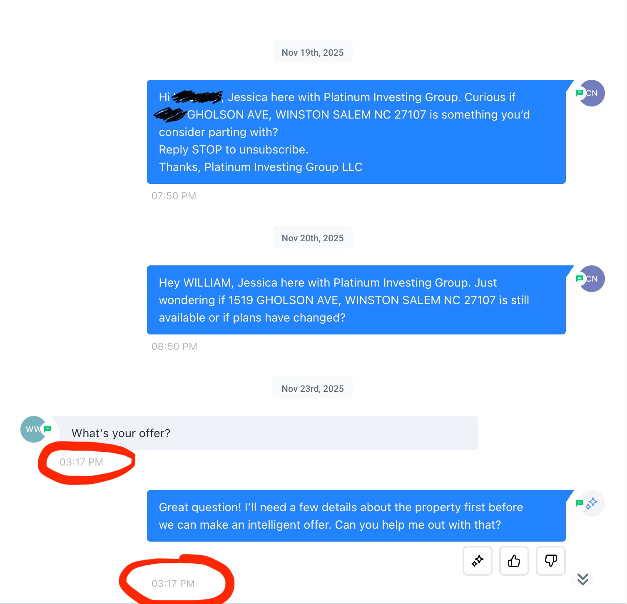Click the "Hey WILLIAM" follow-up message bubble
The height and width of the screenshot is (604, 627).
point(356,300)
